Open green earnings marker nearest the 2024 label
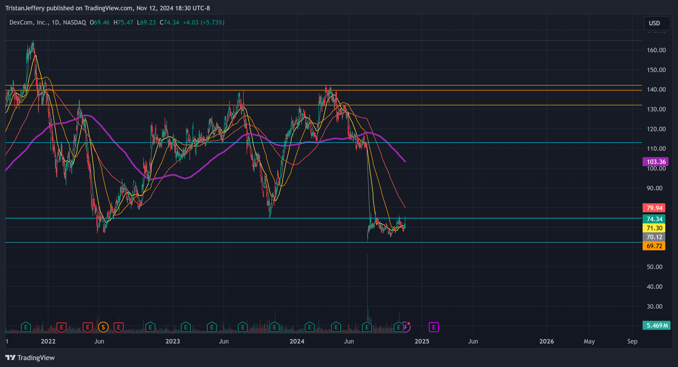The width and height of the screenshot is (678, 367). tap(310, 327)
